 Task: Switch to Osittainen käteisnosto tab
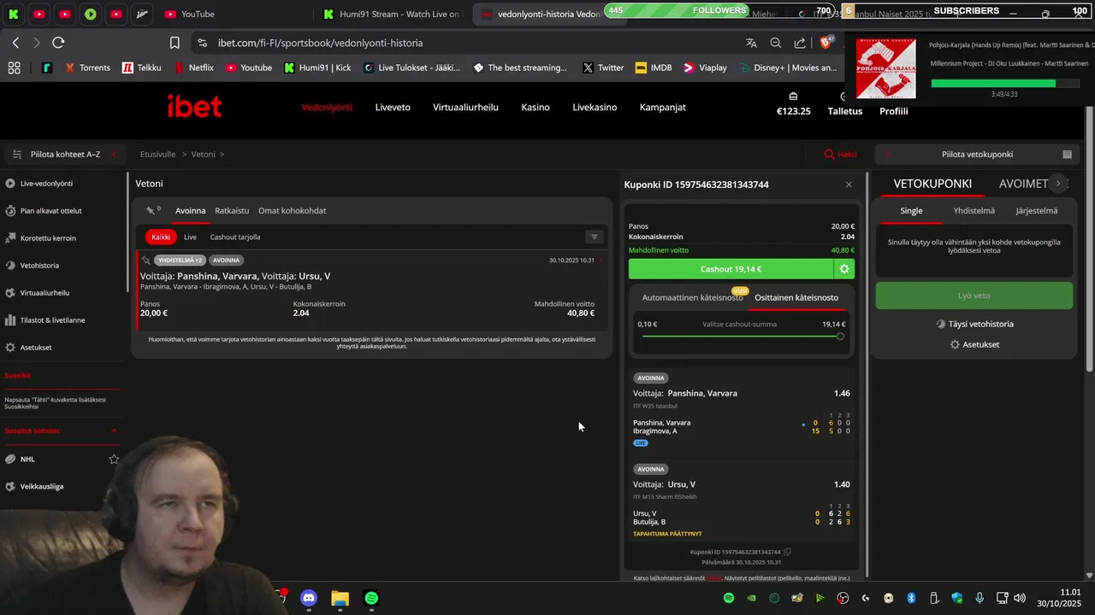click(x=796, y=297)
